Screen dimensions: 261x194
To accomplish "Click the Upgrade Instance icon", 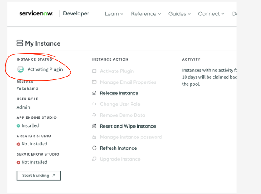I will point(94,159).
